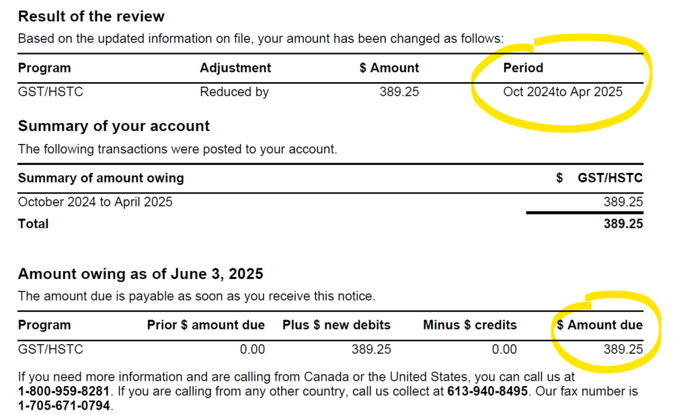Click the bold total amount in Total row
This screenshot has height=415, width=673.
tap(623, 224)
